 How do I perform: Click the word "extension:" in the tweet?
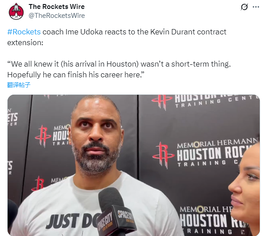pyautogui.click(x=25, y=42)
